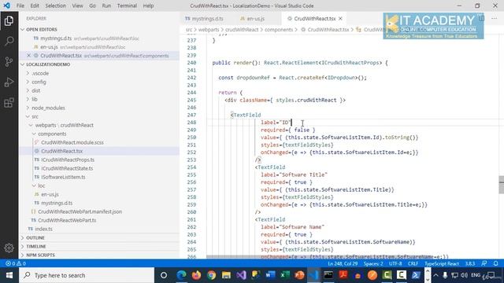
Task: Open CrudWithReact.module.scss in explorer
Action: tap(72, 142)
